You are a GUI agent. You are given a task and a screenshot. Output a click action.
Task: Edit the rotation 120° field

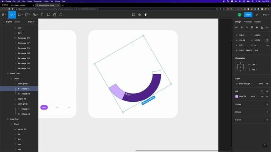pyautogui.click(x=241, y=45)
